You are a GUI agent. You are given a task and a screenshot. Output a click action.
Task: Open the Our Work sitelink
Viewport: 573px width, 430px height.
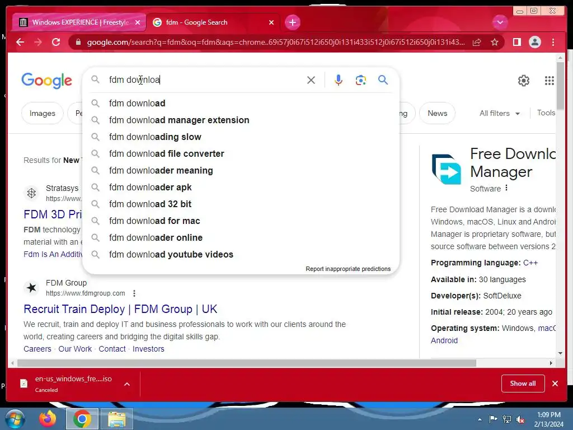coord(75,349)
